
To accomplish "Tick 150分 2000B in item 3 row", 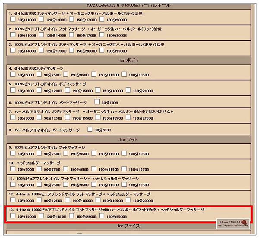I will tap(72, 50).
